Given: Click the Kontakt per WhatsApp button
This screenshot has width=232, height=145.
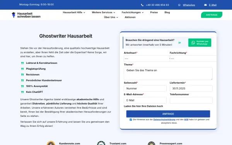Looking at the screenshot, I should coord(200,43).
